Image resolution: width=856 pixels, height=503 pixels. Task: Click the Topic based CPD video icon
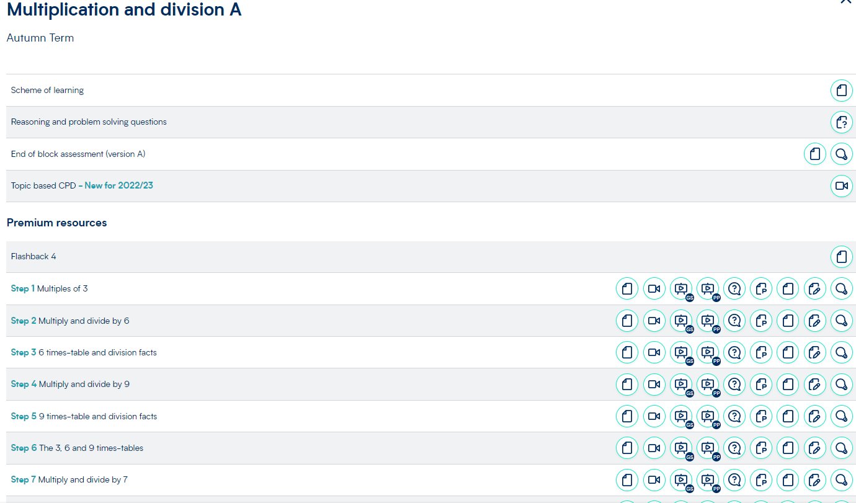[841, 185]
